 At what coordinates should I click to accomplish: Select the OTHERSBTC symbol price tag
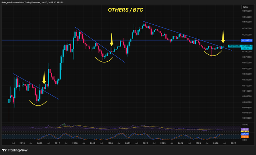coord(234,46)
